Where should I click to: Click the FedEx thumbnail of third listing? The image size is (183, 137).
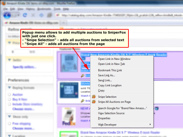coord(69,116)
